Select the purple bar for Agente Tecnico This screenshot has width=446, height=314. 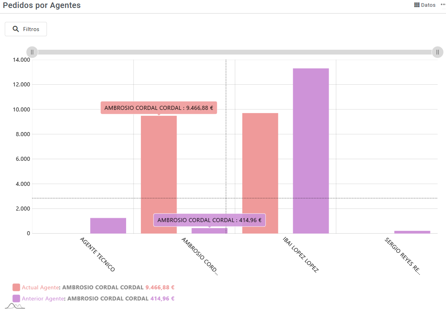click(x=108, y=226)
